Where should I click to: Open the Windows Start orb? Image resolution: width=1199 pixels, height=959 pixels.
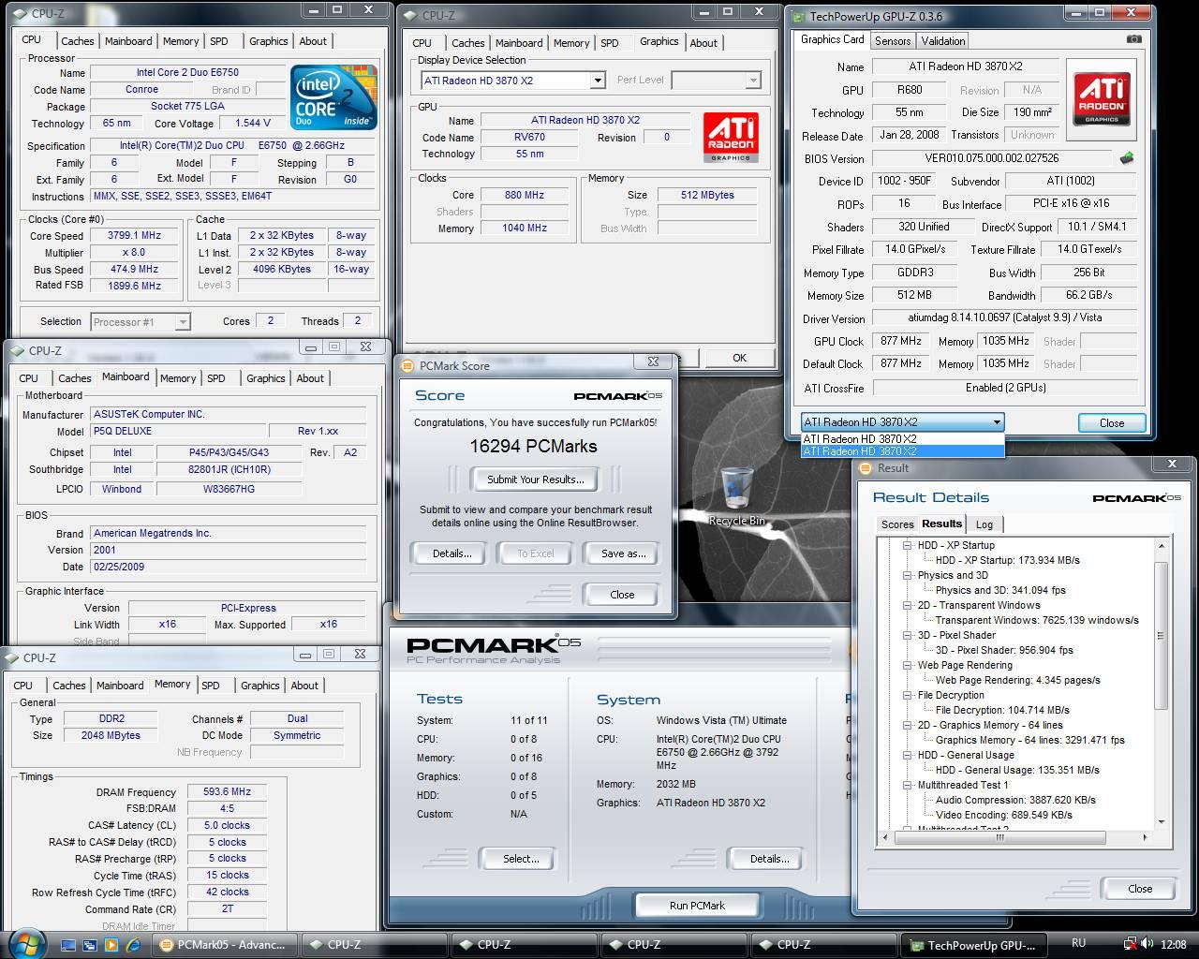(26, 942)
